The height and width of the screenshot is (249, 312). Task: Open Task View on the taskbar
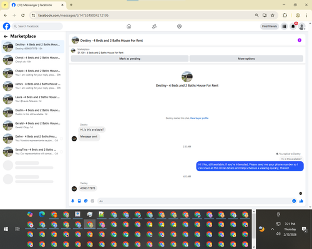pyautogui.click(x=17, y=229)
